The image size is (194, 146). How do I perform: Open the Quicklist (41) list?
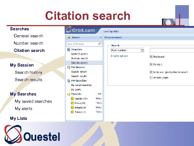coord(81,99)
